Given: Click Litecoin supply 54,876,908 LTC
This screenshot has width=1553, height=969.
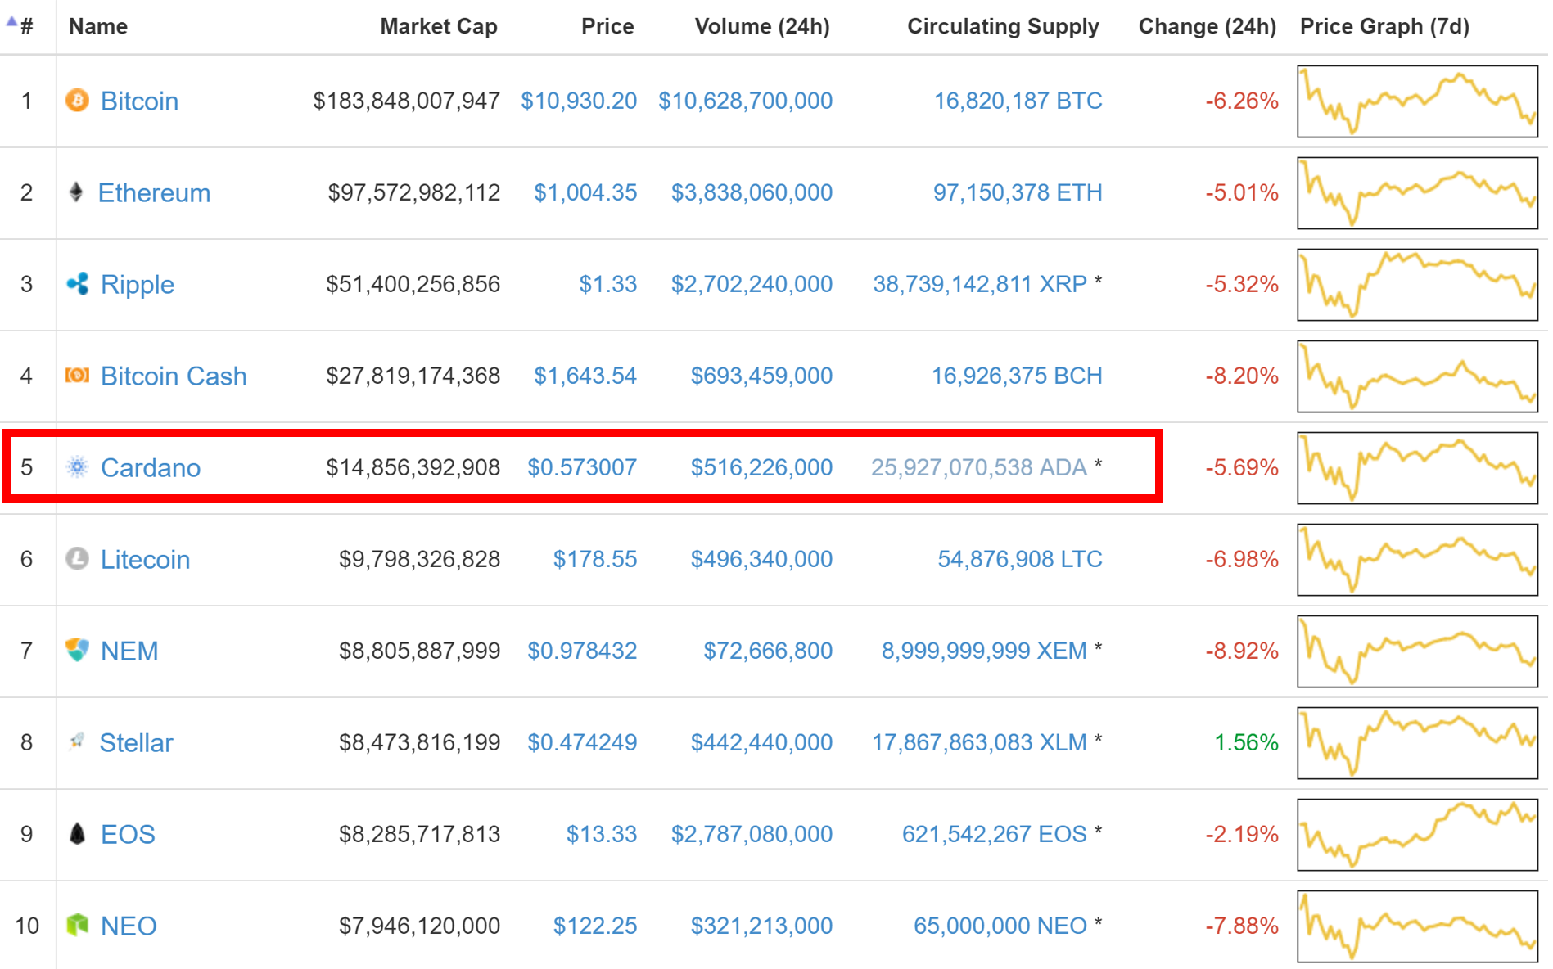Looking at the screenshot, I should [x=1020, y=559].
